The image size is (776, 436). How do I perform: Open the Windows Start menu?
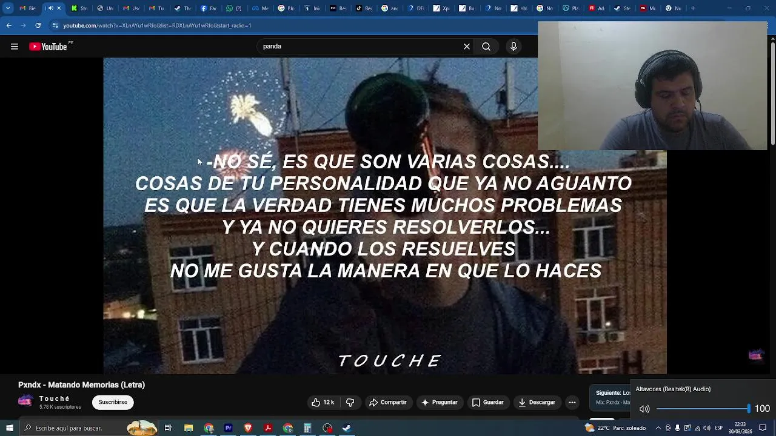[9, 428]
